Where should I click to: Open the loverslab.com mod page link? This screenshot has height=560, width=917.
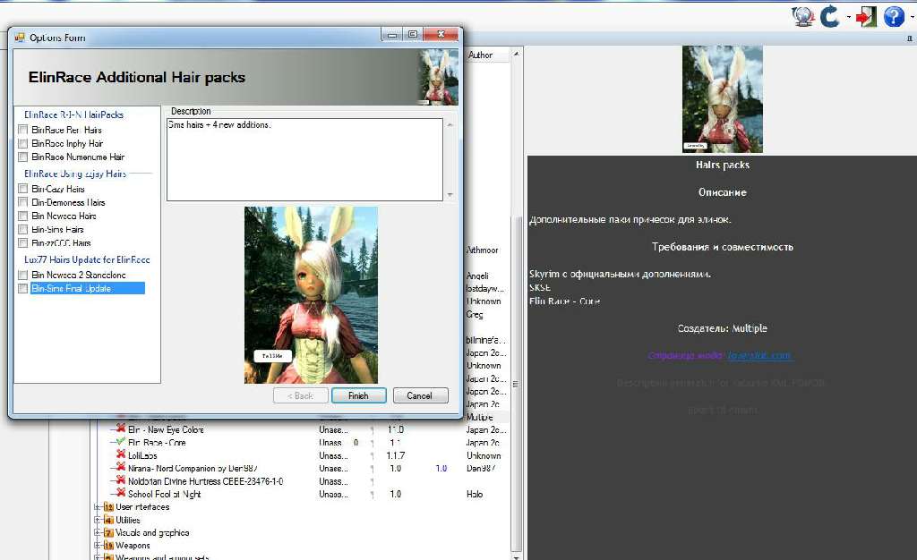click(x=759, y=355)
